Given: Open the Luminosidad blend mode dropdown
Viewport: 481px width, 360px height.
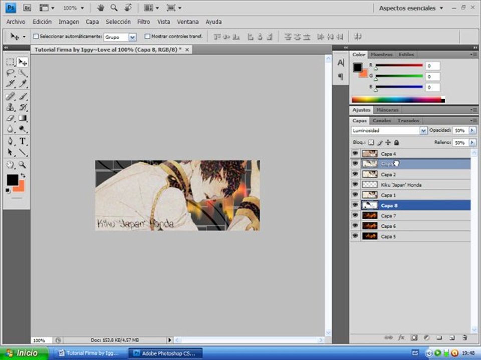Looking at the screenshot, I should (x=423, y=130).
